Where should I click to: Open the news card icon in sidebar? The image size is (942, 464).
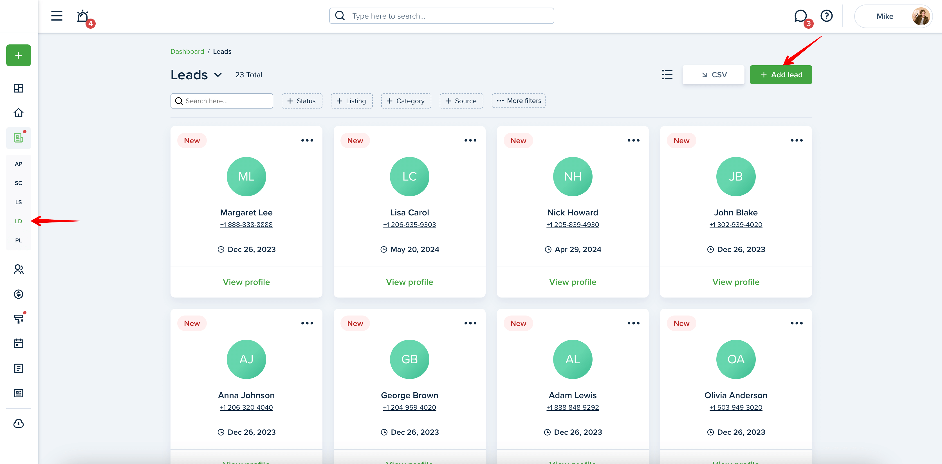pyautogui.click(x=19, y=393)
